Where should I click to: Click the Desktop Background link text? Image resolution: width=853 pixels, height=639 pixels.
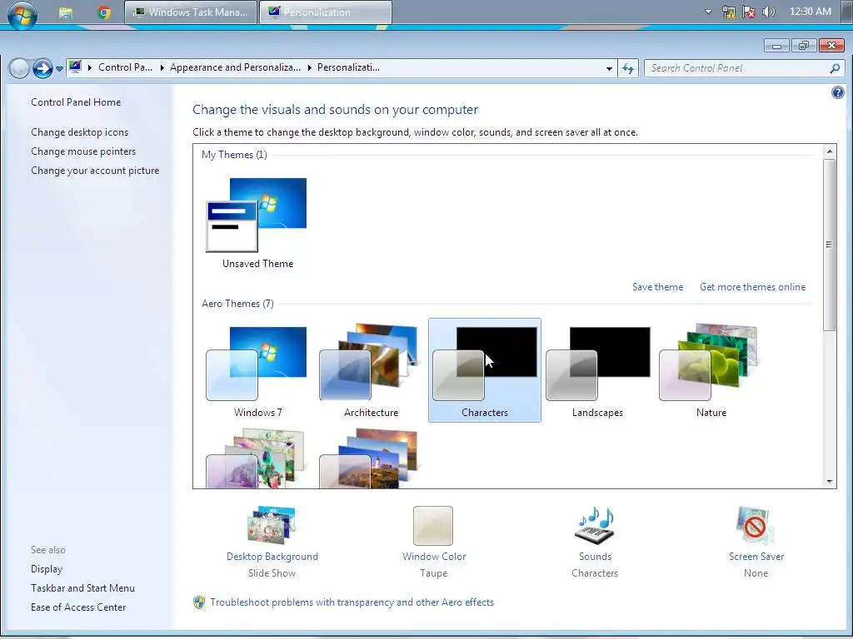click(x=272, y=557)
